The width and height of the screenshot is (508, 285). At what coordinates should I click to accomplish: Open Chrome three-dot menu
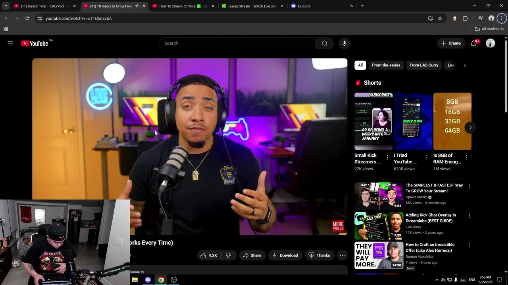tap(502, 18)
